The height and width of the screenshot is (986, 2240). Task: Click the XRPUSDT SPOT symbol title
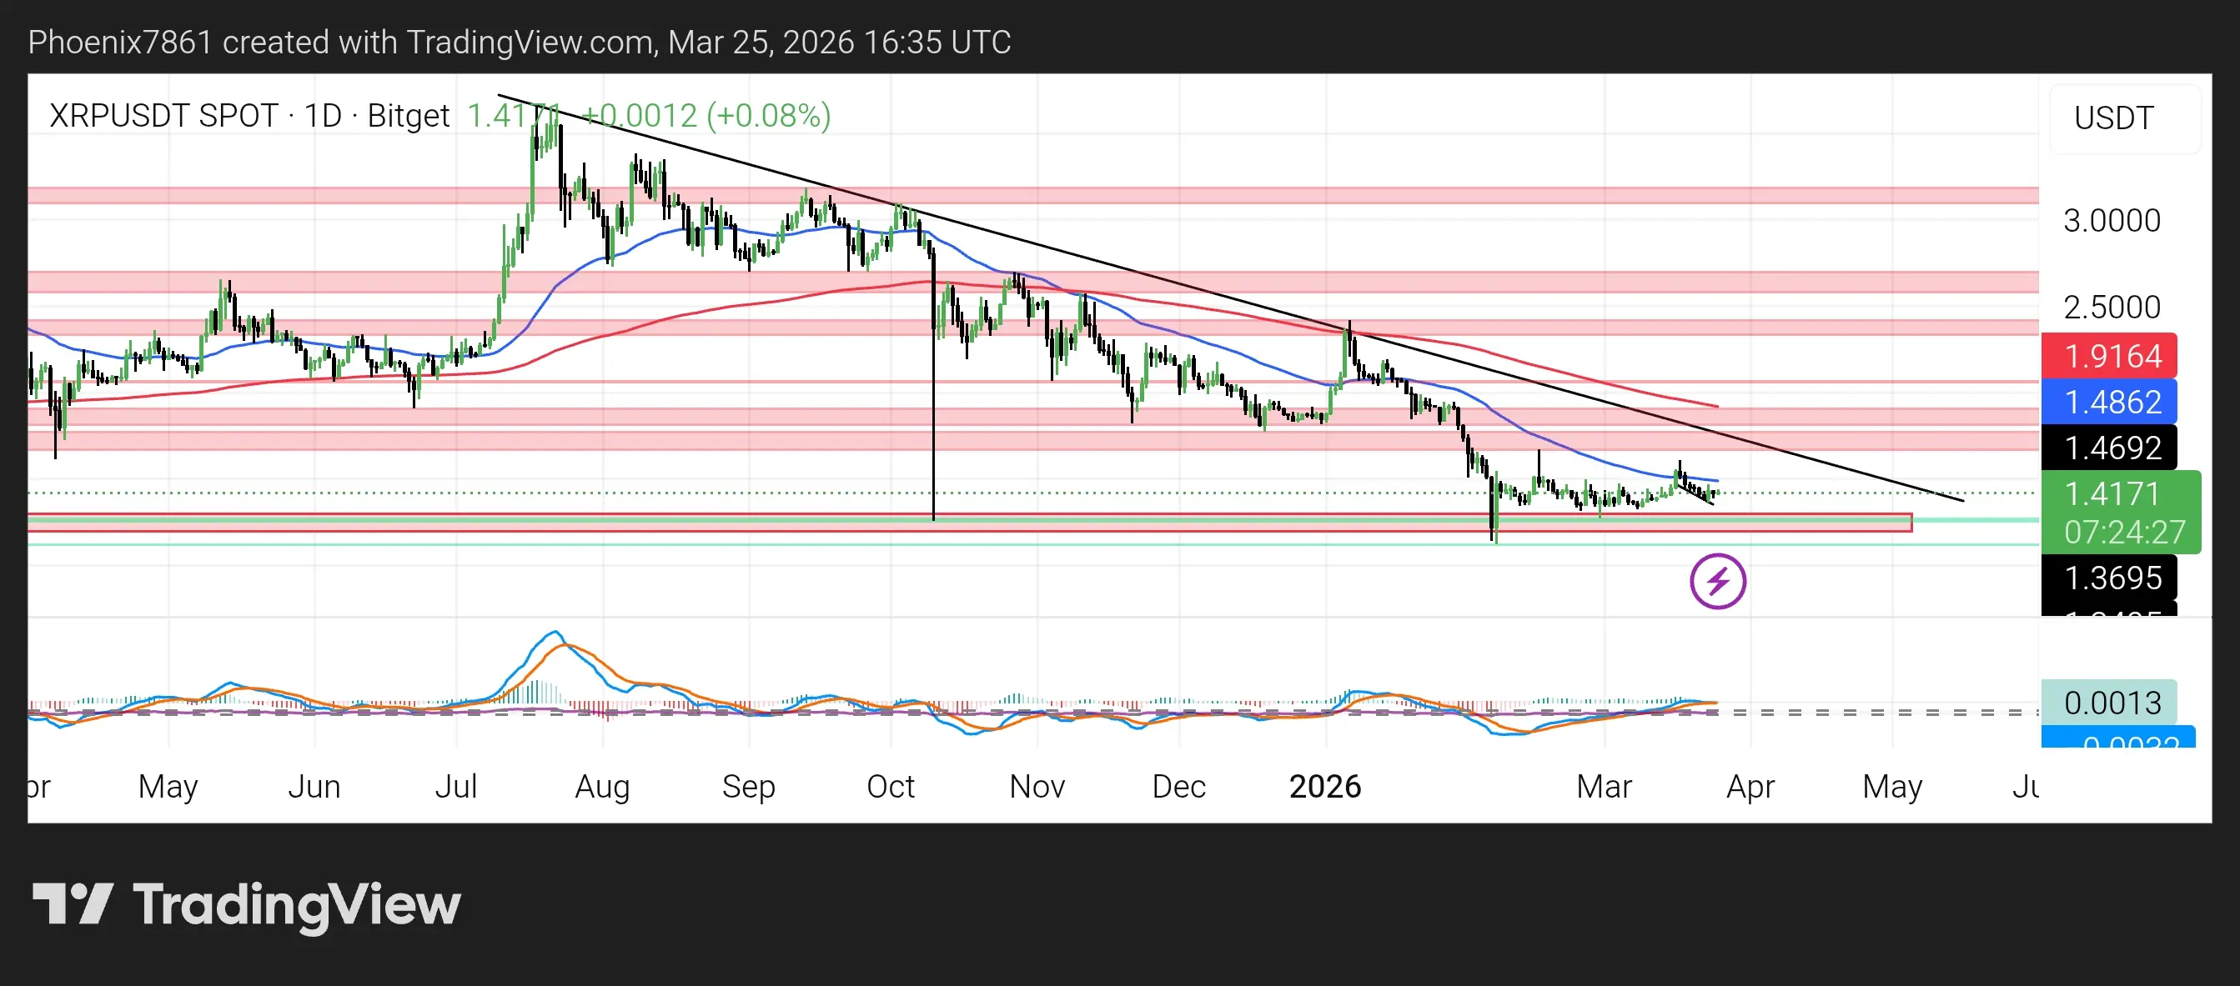click(163, 116)
